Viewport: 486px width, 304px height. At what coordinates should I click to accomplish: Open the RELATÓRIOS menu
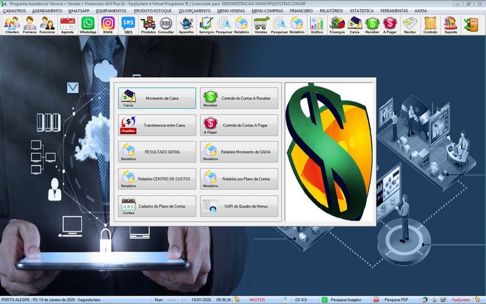point(331,11)
